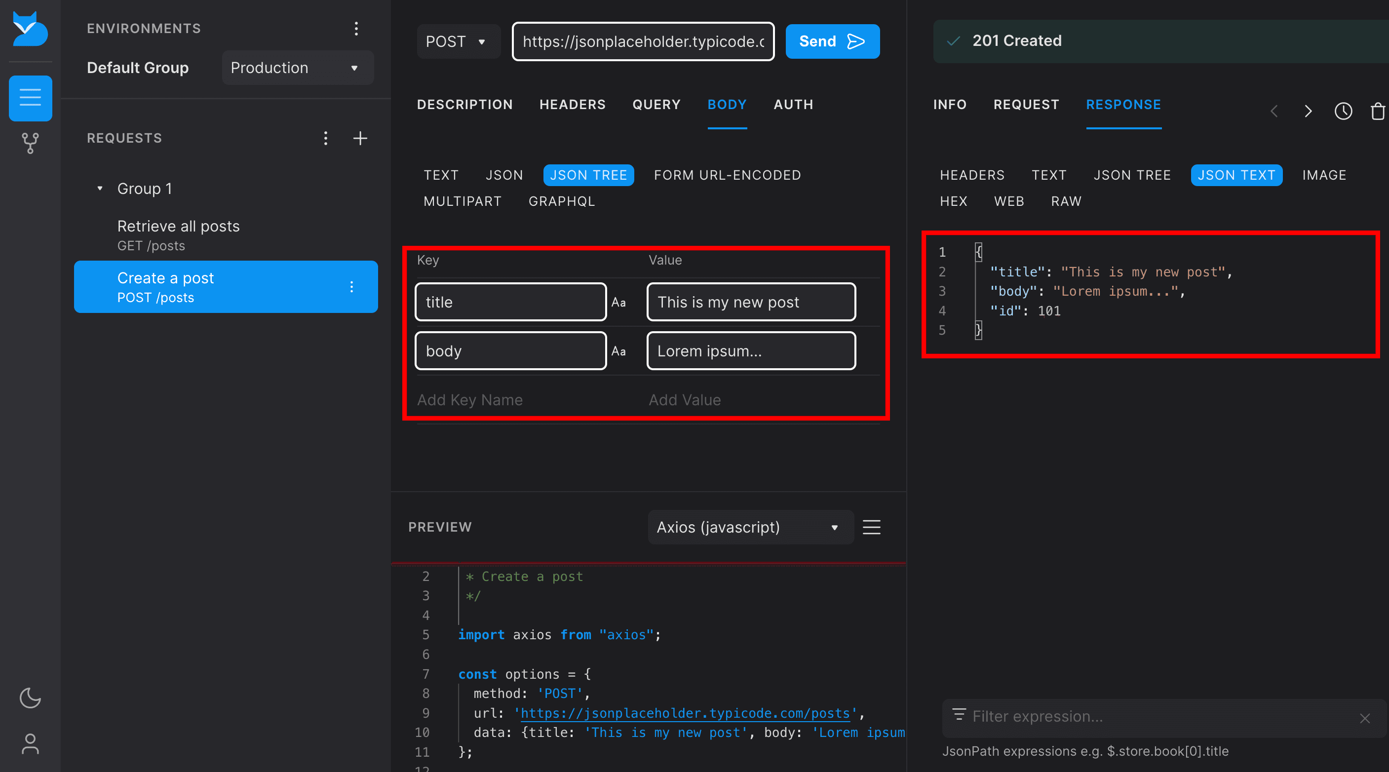Image resolution: width=1389 pixels, height=772 pixels.
Task: Open response history clock icon
Action: pyautogui.click(x=1343, y=112)
